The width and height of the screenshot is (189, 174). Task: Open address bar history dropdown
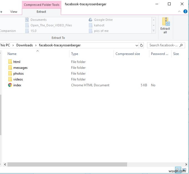click(137, 45)
